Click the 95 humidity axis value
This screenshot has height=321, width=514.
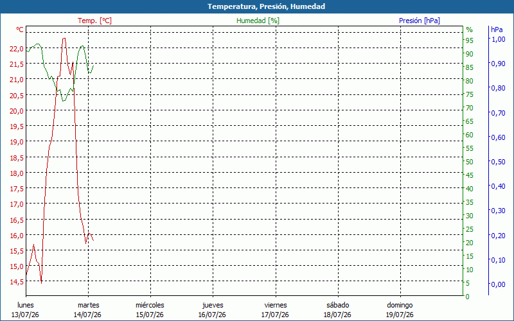470,40
